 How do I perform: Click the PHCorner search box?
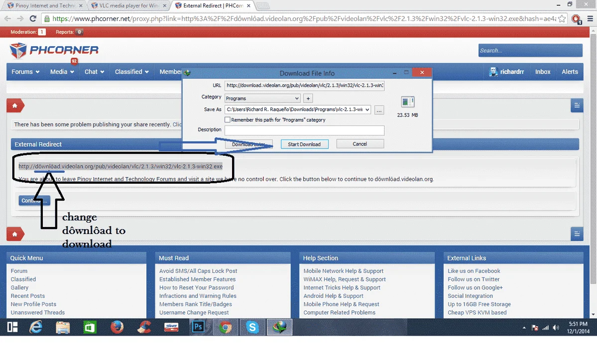tap(530, 50)
